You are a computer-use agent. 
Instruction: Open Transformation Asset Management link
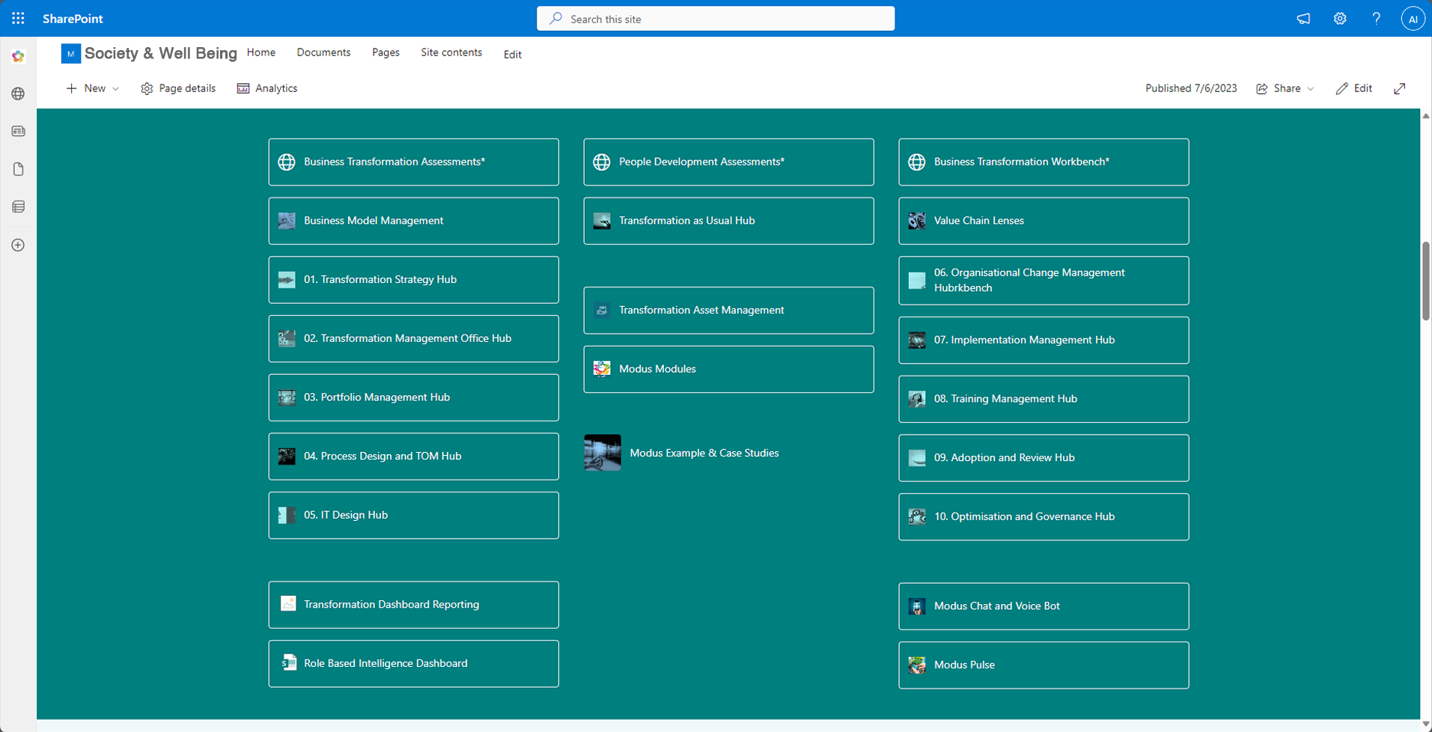pyautogui.click(x=729, y=311)
